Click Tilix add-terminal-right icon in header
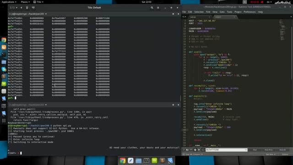Screen dimensions: 293x165 pyautogui.click(x=27, y=8)
